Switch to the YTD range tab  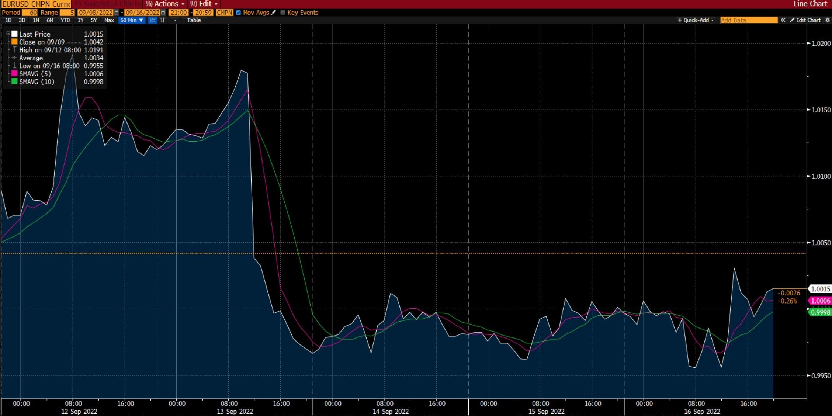point(65,20)
